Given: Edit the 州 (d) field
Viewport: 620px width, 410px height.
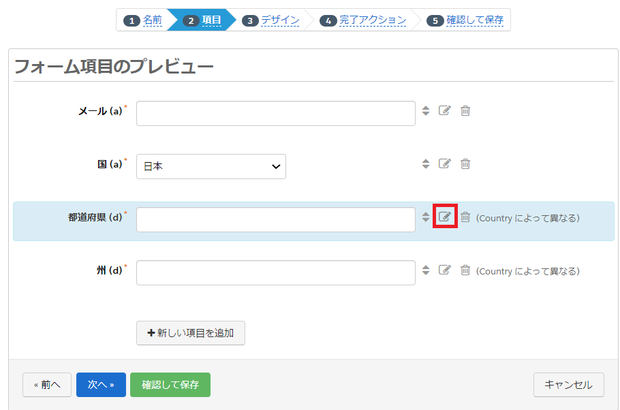Looking at the screenshot, I should click(x=444, y=270).
